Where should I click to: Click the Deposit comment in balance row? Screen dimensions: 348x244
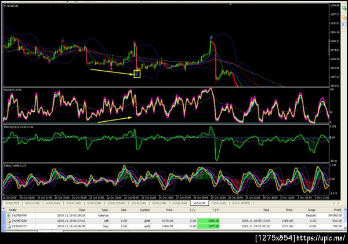(x=310, y=215)
